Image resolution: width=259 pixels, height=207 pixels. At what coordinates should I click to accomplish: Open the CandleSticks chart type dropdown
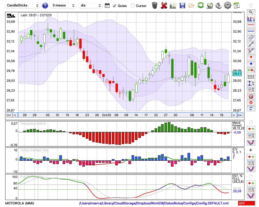click(x=23, y=5)
